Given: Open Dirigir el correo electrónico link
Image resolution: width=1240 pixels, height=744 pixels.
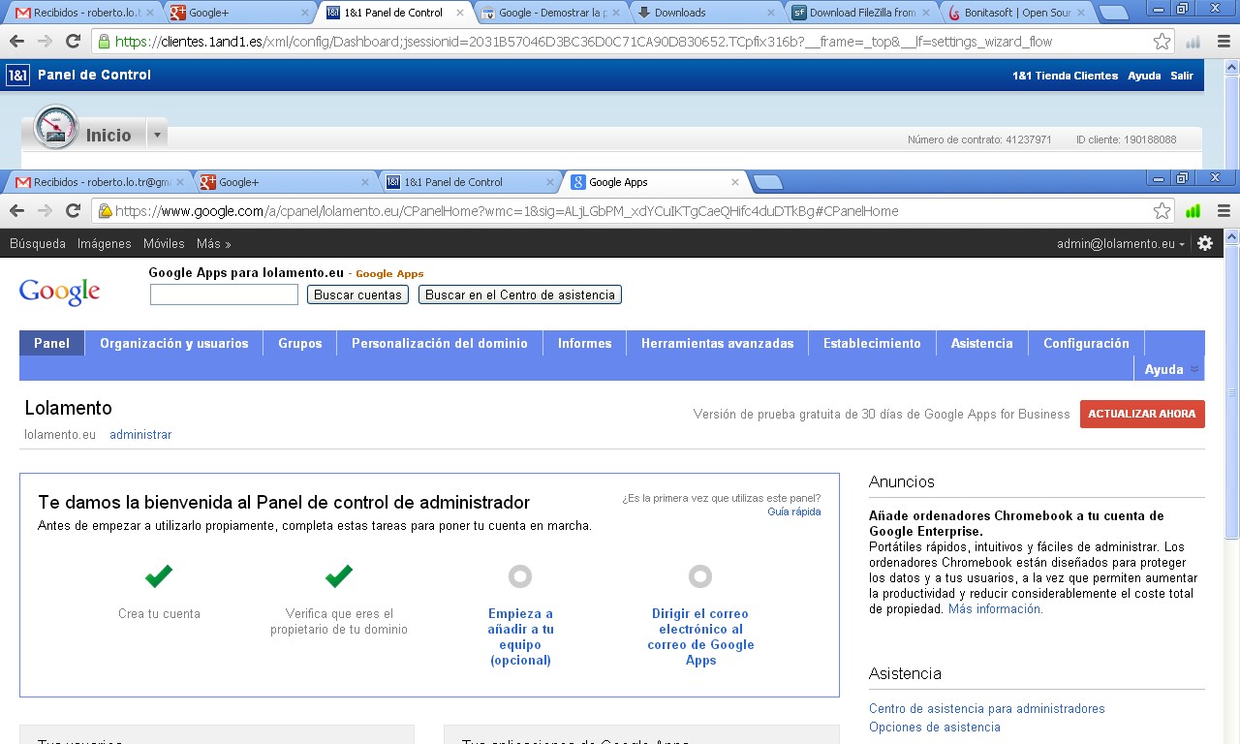Looking at the screenshot, I should [700, 636].
